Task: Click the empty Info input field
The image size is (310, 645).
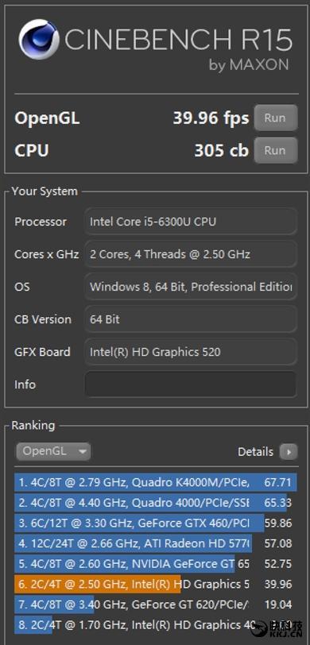Action: [190, 384]
